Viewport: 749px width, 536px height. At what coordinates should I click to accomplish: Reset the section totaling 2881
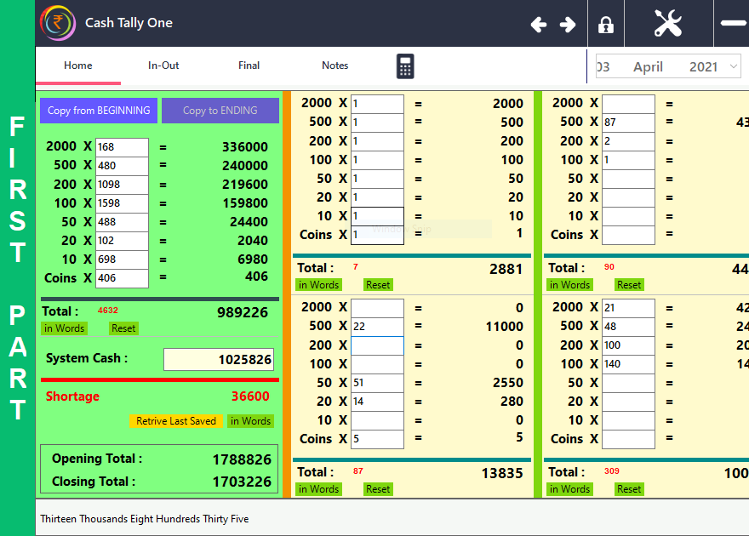[x=378, y=285]
